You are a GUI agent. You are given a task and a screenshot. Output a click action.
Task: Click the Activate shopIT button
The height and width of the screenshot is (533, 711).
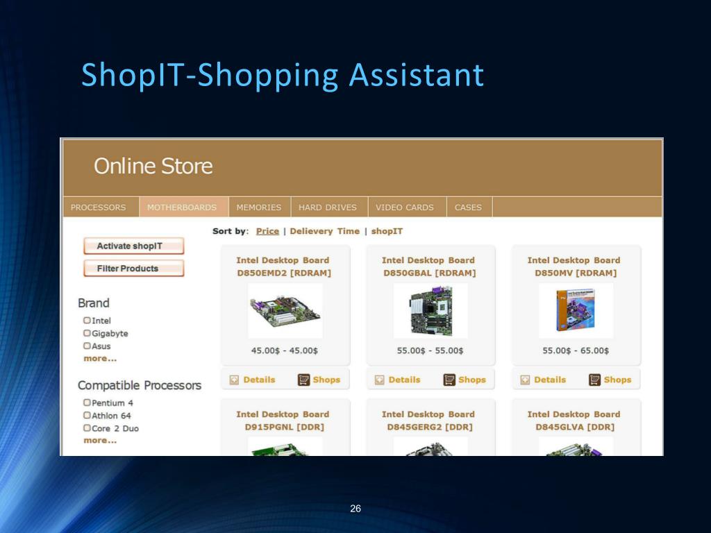134,246
